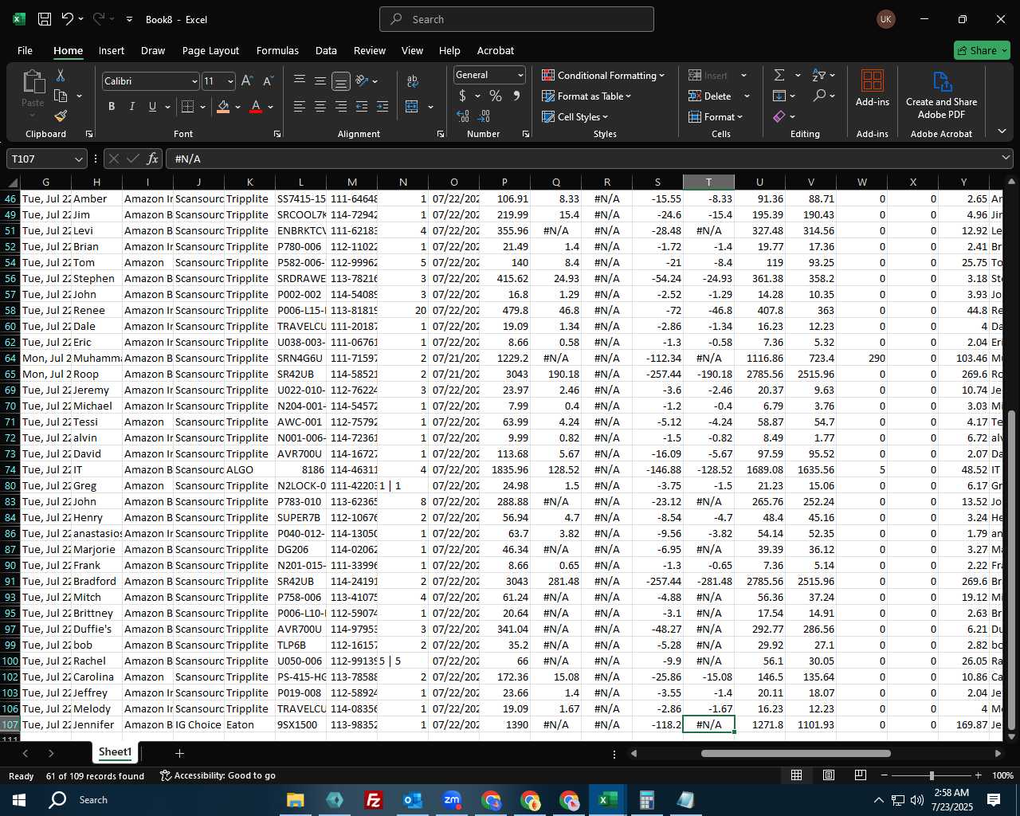Toggle Bottom Align
The height and width of the screenshot is (816, 1020).
341,80
